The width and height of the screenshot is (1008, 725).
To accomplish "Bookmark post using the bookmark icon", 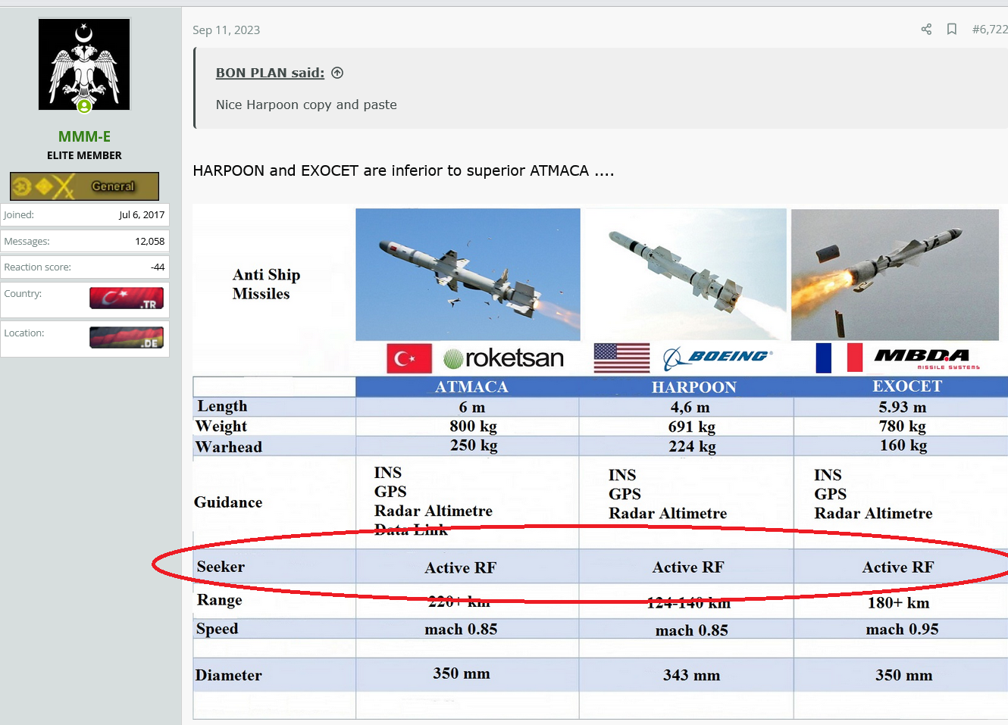I will click(x=952, y=30).
